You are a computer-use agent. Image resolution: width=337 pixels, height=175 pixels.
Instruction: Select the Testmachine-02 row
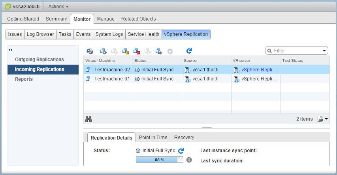(x=207, y=70)
